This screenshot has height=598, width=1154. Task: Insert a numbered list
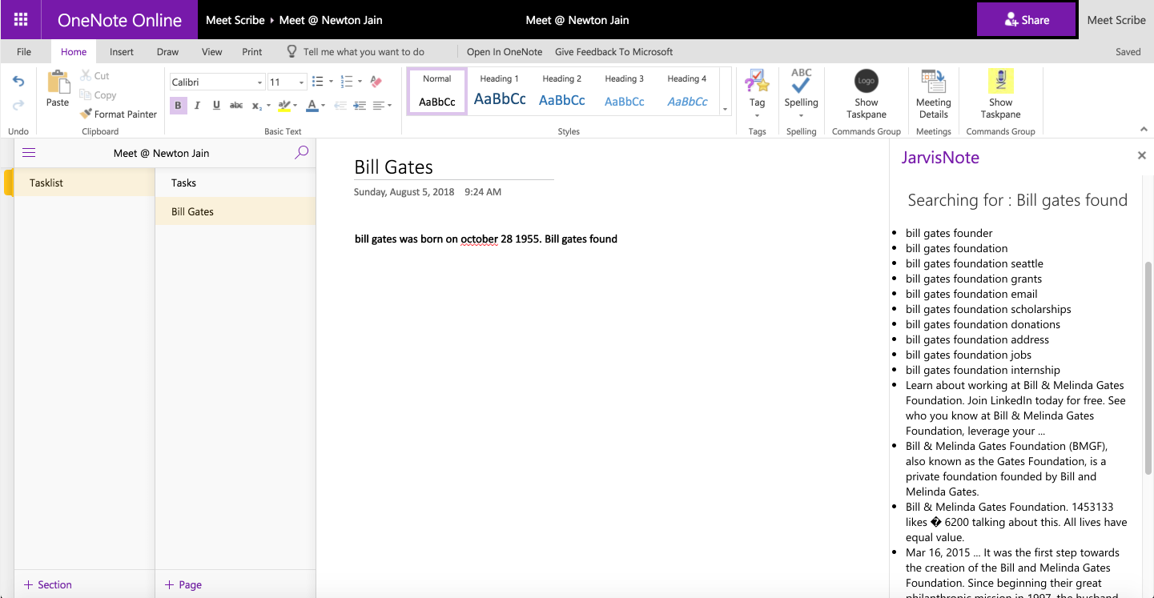click(347, 82)
